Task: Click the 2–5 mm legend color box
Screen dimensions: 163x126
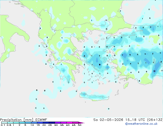Action: [22, 123]
